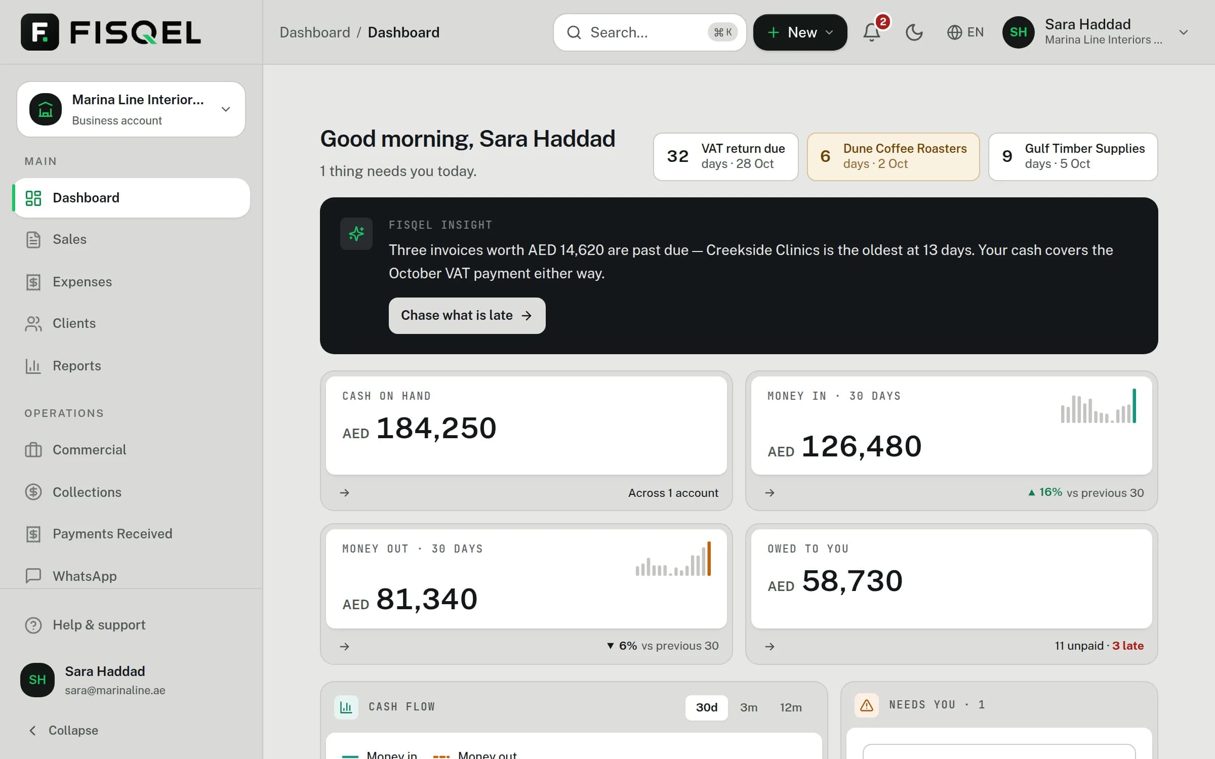
Task: Click Gulf Timber Supplies reminder chip
Action: (1073, 156)
